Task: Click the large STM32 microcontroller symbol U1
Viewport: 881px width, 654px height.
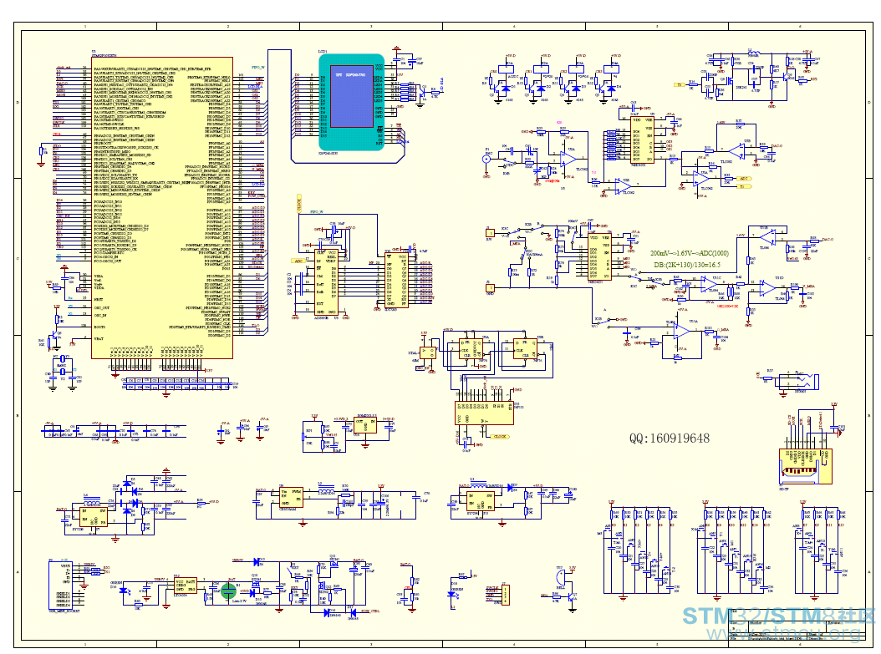Action: click(159, 209)
